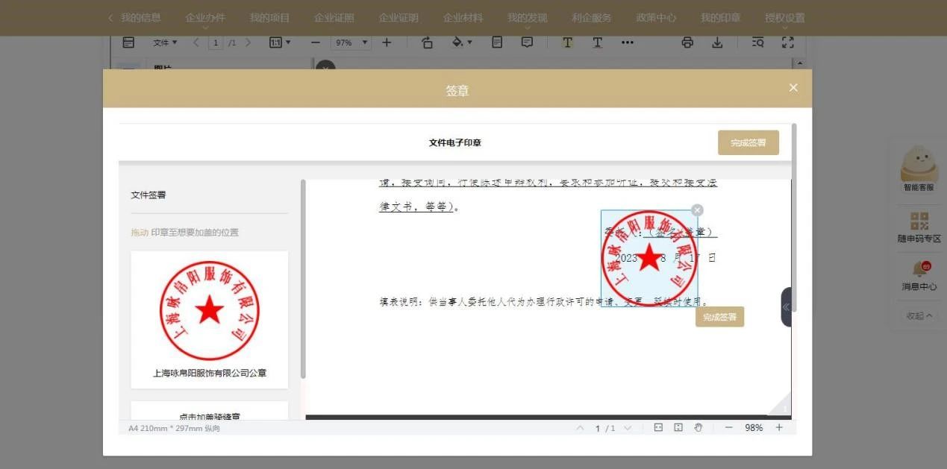
Task: Click the fit-to-width icon in bottom bar
Action: click(658, 428)
